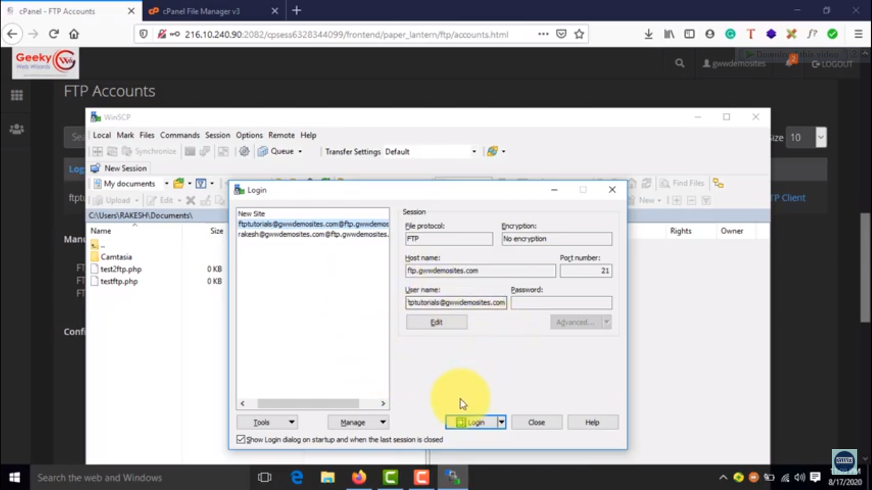Image resolution: width=872 pixels, height=490 pixels.
Task: Click Firefox back arrow button
Action: (12, 34)
